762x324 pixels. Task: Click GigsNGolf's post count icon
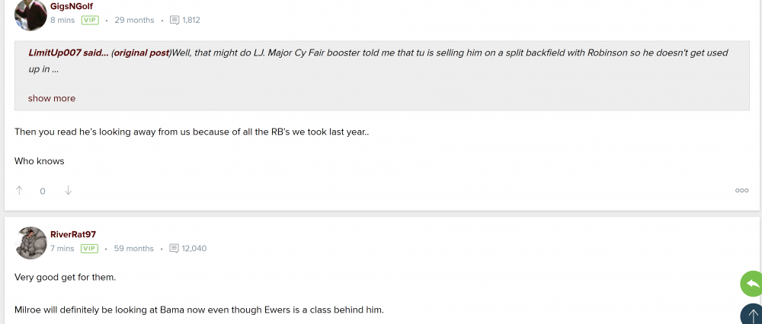pyautogui.click(x=174, y=21)
